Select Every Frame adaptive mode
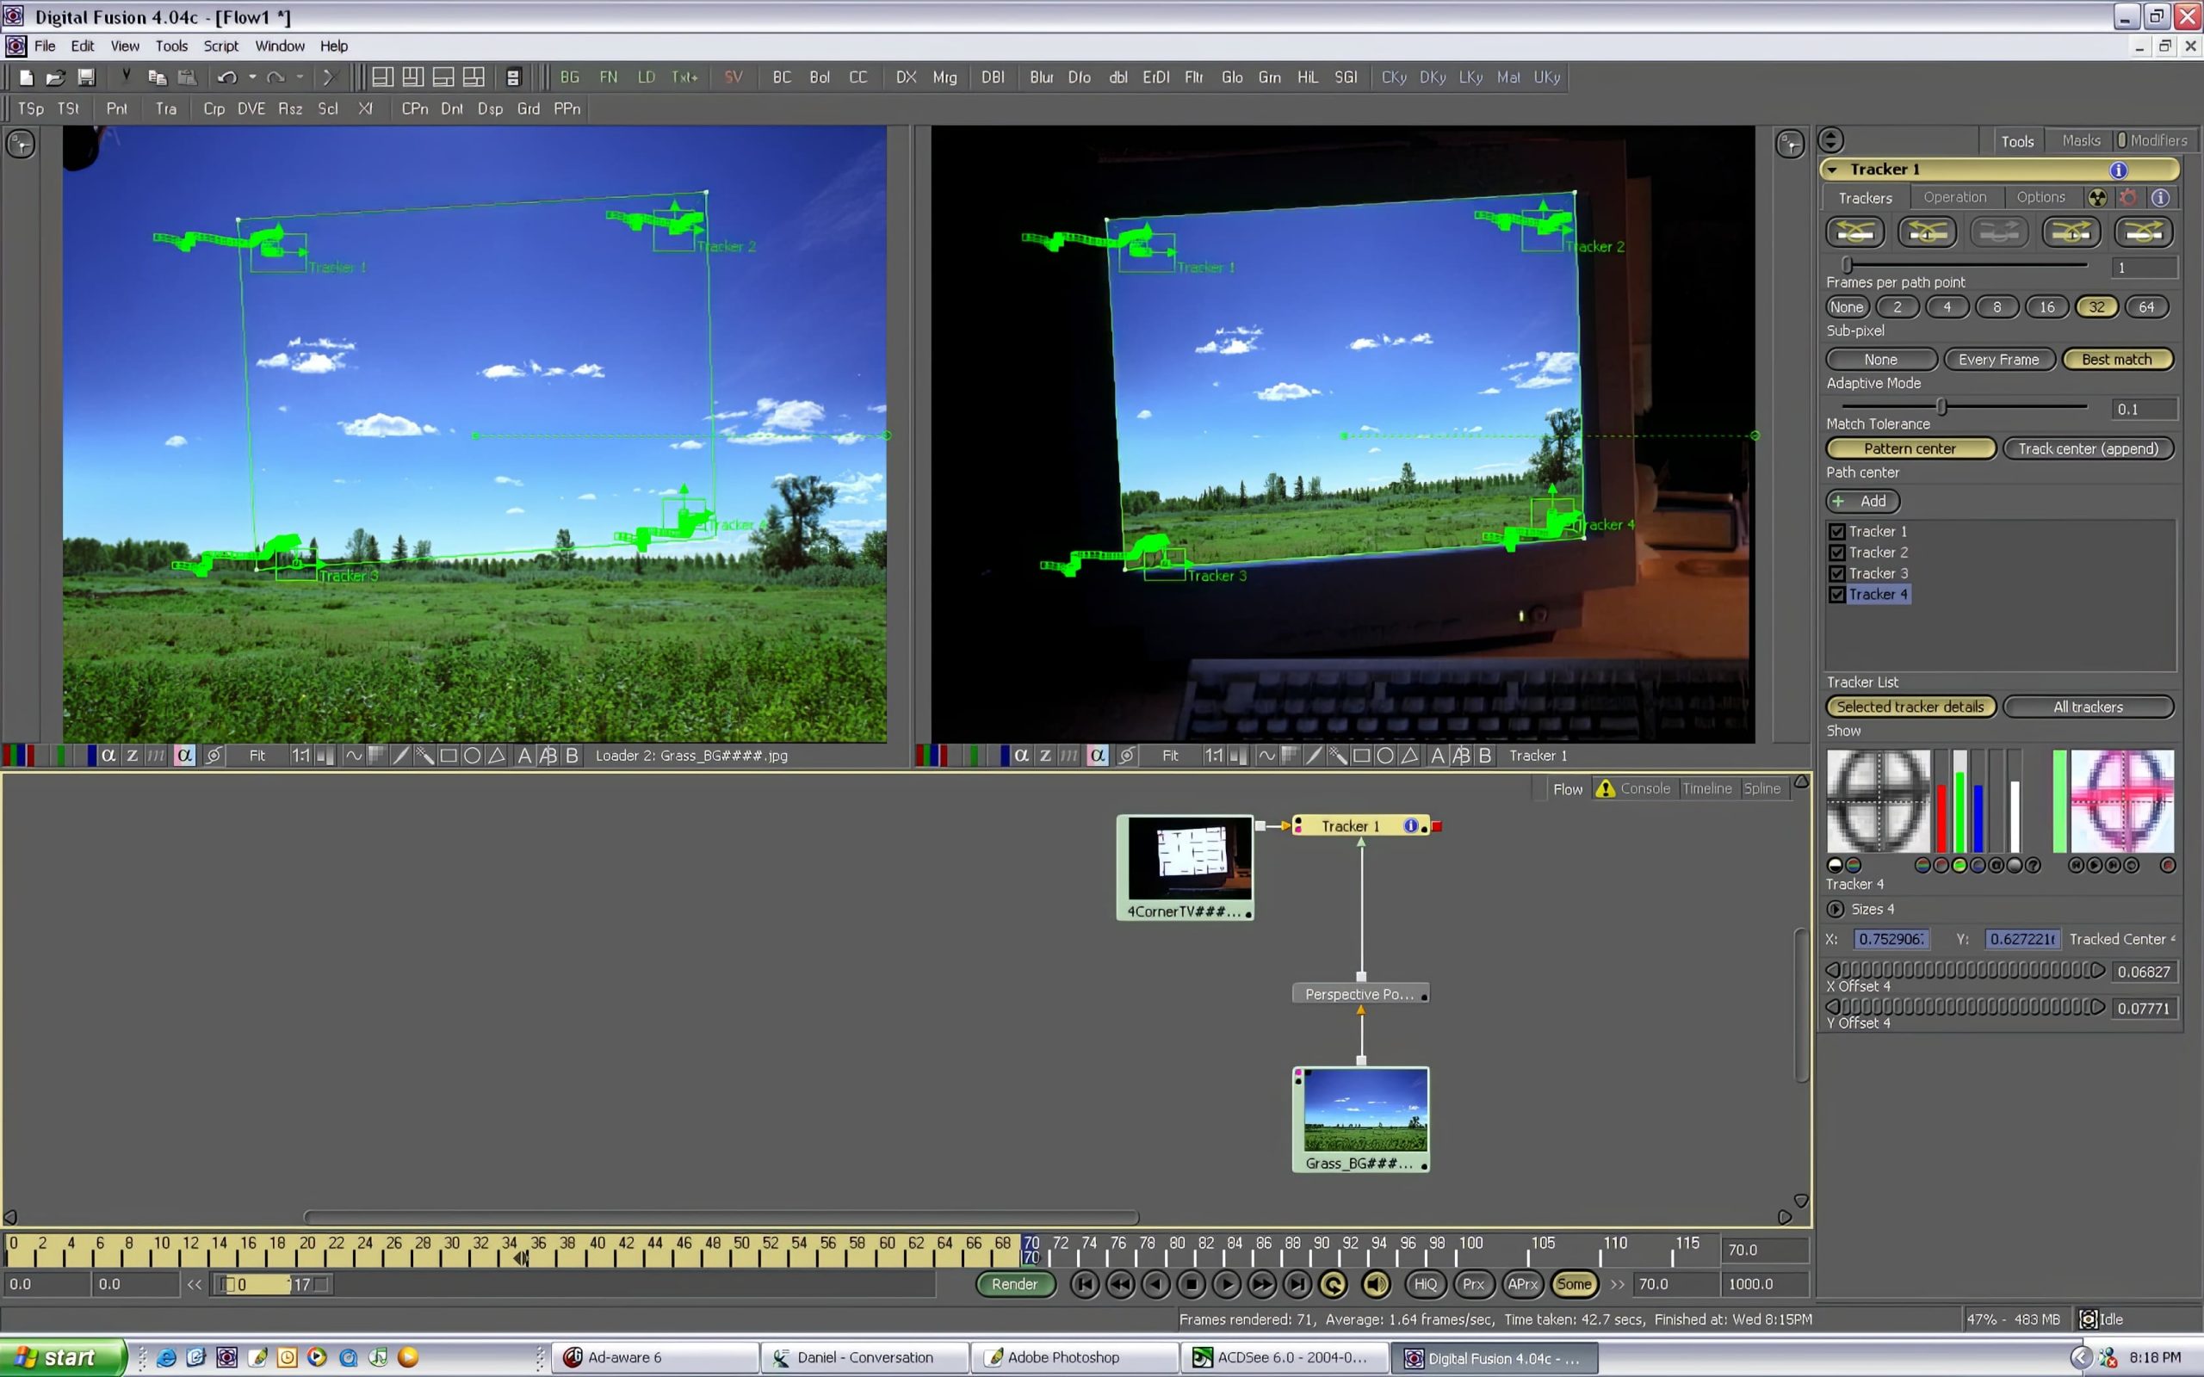Viewport: 2204px width, 1377px height. 1998,360
